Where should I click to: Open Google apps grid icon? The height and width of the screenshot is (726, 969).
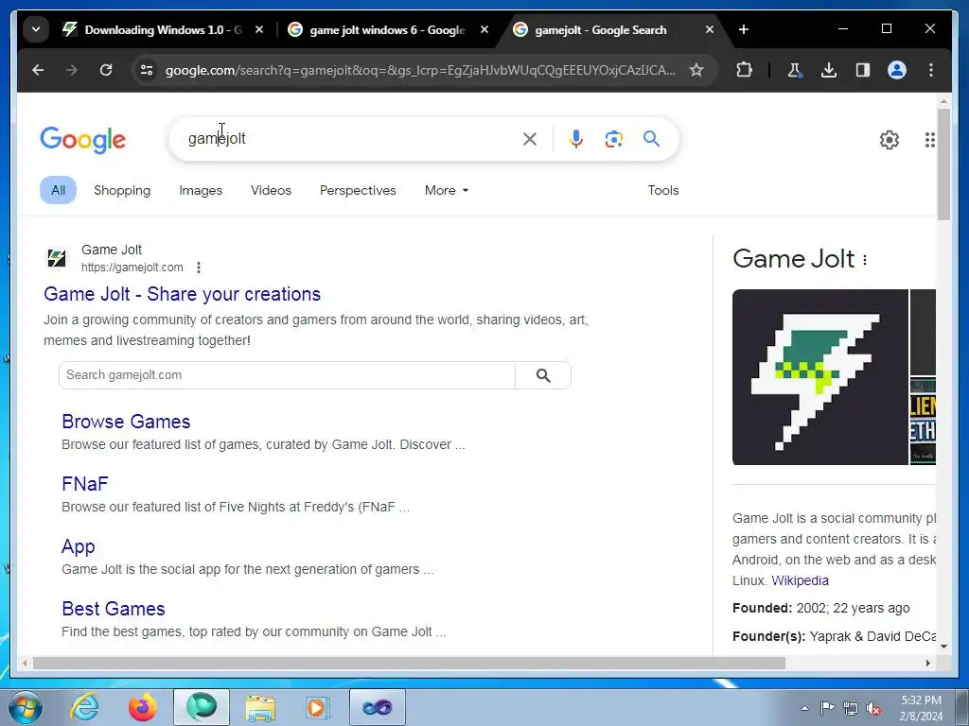929,140
